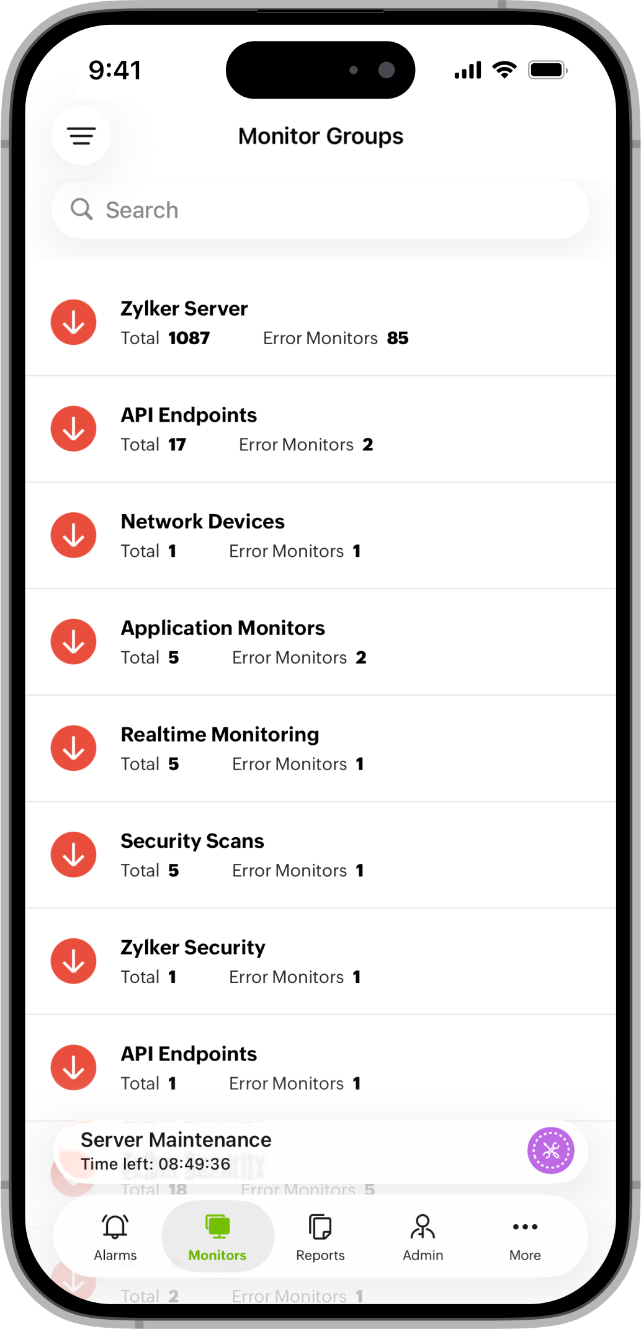641x1329 pixels.
Task: Open the hamburger navigation menu
Action: coord(81,136)
